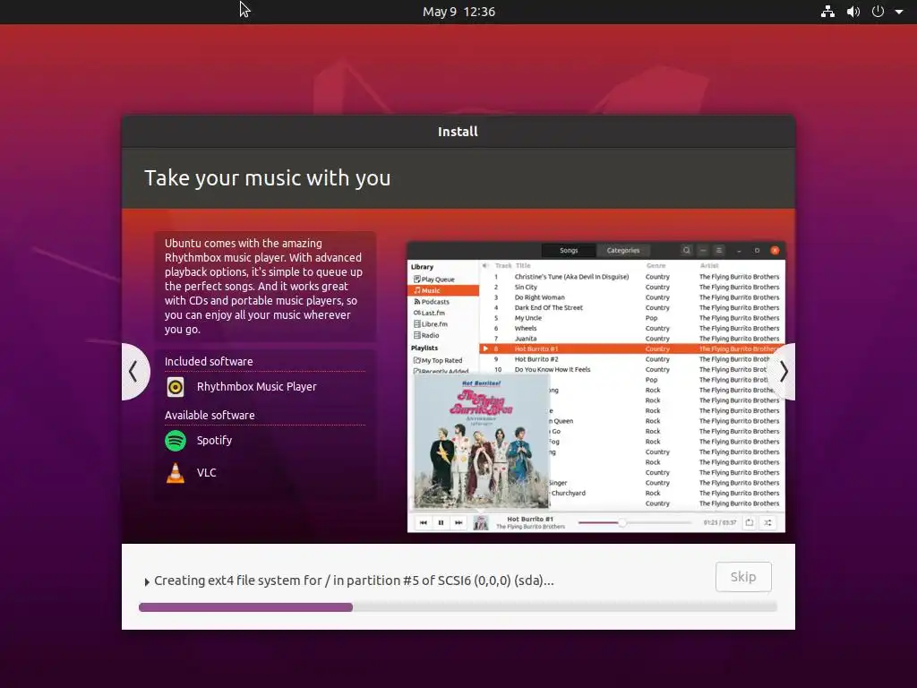917x688 pixels.
Task: Click the Genre column header
Action: [656, 265]
